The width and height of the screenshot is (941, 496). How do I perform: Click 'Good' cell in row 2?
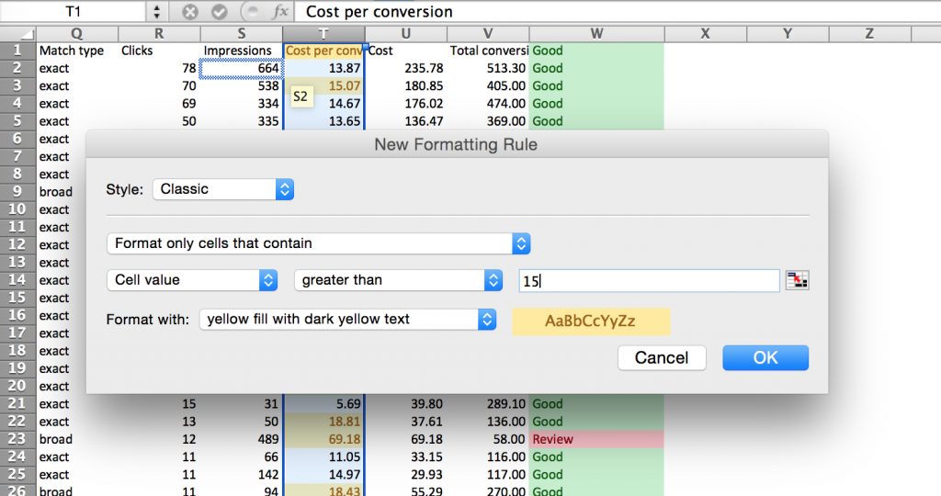point(596,68)
